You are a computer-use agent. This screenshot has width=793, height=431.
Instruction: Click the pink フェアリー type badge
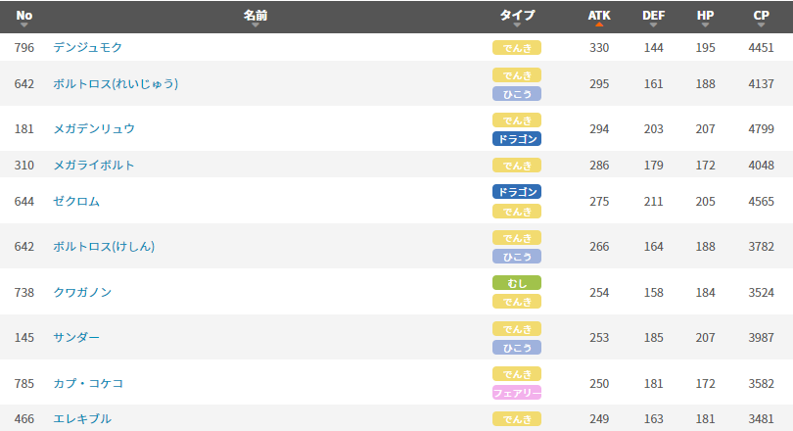point(517,393)
